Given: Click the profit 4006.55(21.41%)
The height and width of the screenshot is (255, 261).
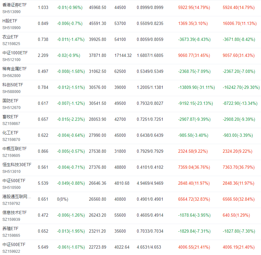Looking at the screenshot, I should (194, 247).
